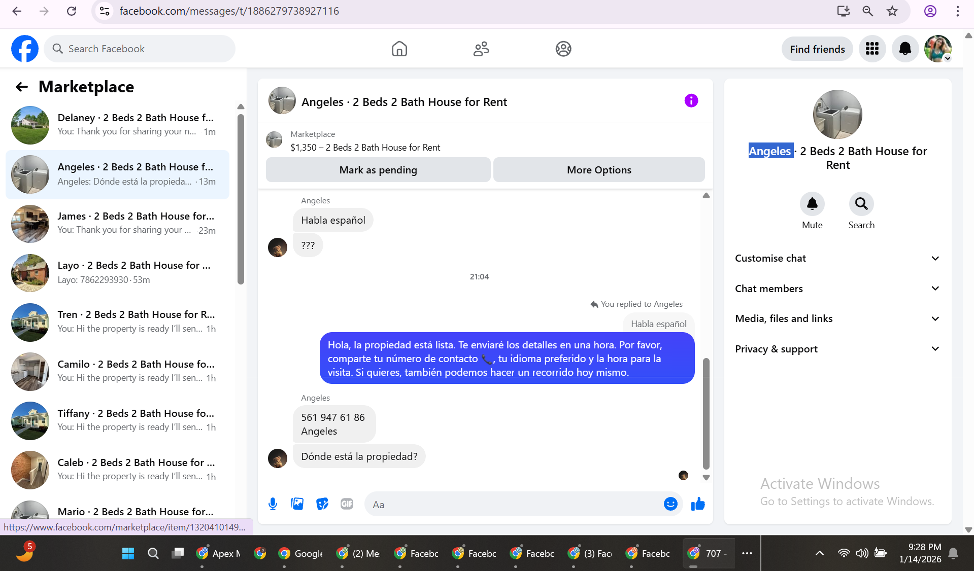Screen dimensions: 974x571
Task: Expand Privacy & support section
Action: point(837,349)
